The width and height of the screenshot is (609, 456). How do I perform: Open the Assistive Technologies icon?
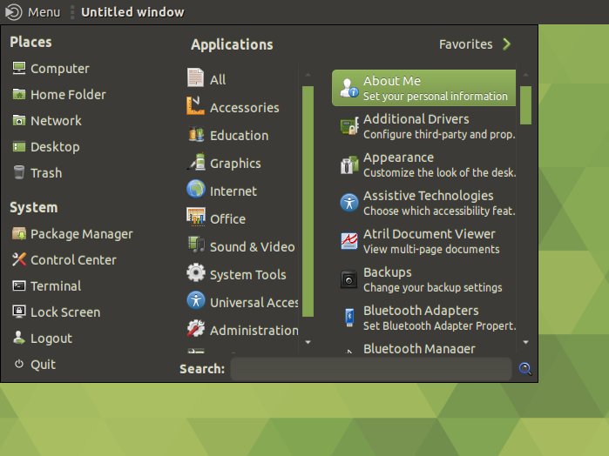click(x=348, y=203)
